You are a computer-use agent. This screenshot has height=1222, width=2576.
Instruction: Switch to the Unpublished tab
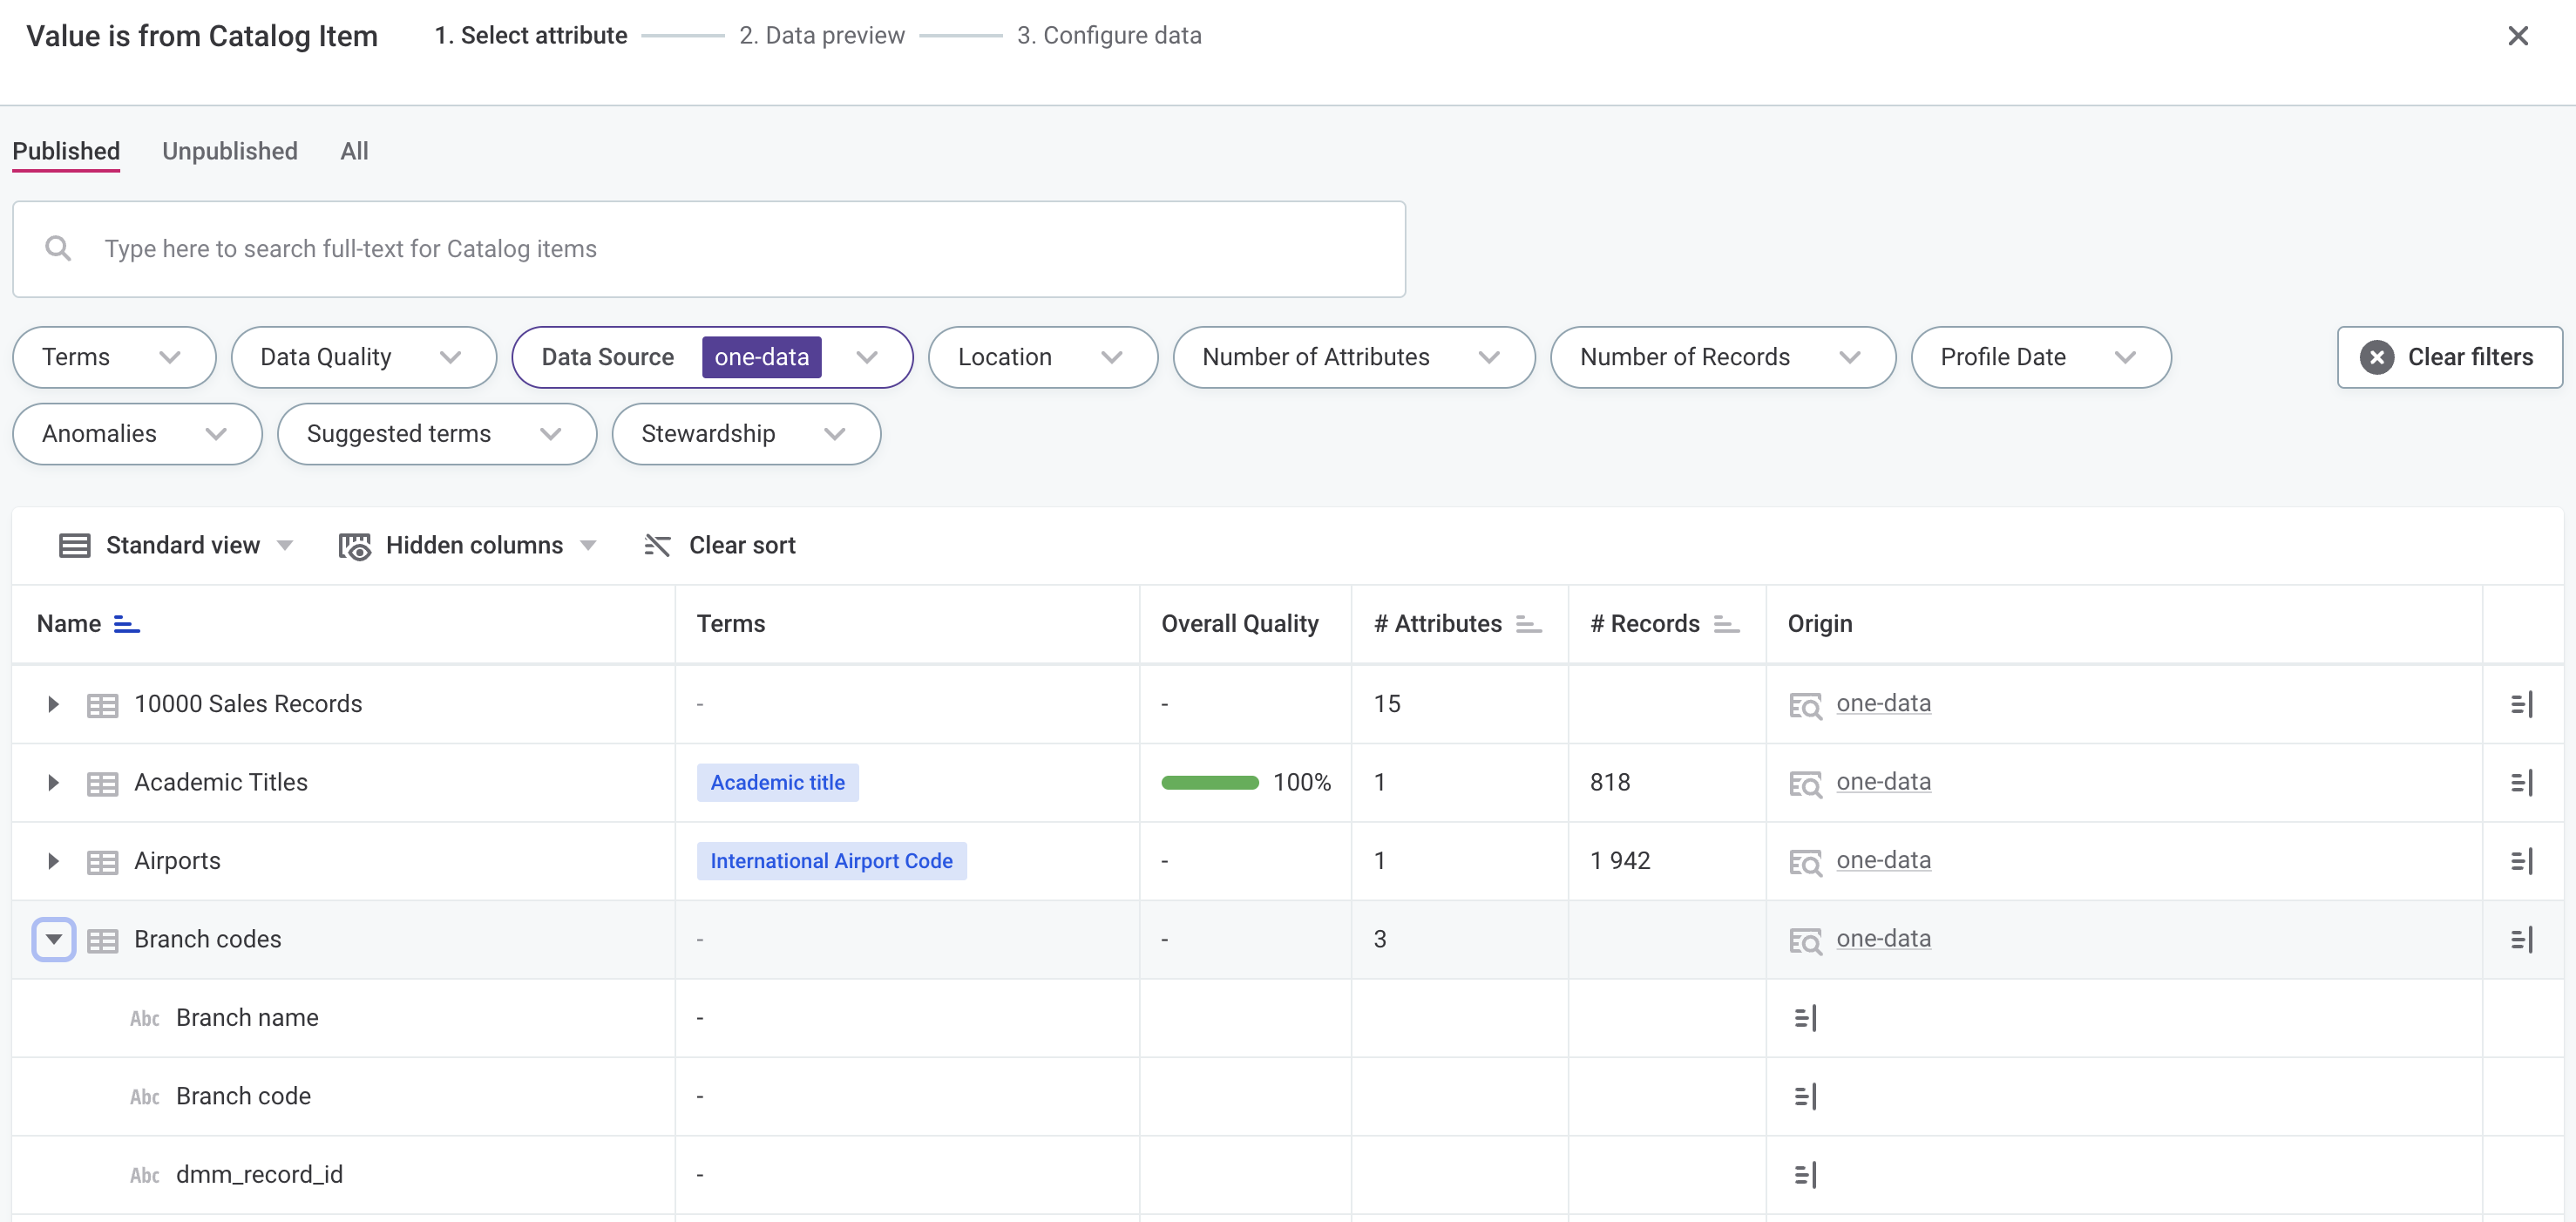(228, 151)
